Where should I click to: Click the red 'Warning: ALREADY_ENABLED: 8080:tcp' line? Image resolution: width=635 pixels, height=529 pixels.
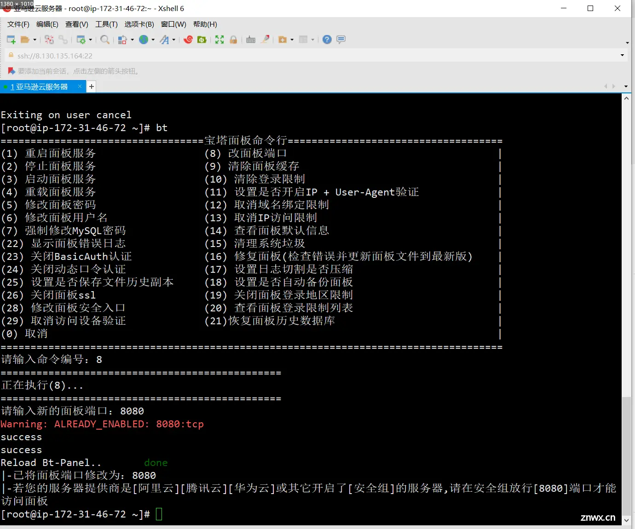pyautogui.click(x=102, y=424)
